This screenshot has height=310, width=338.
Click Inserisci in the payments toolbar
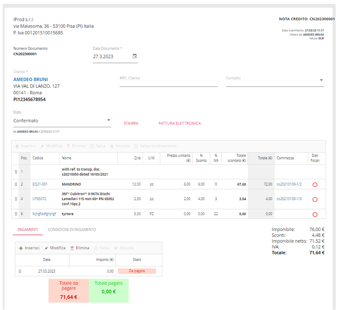[x=29, y=248]
